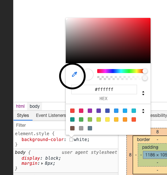Pick the pink palette swatch
This screenshot has height=175, width=167.
pyautogui.click(x=81, y=111)
